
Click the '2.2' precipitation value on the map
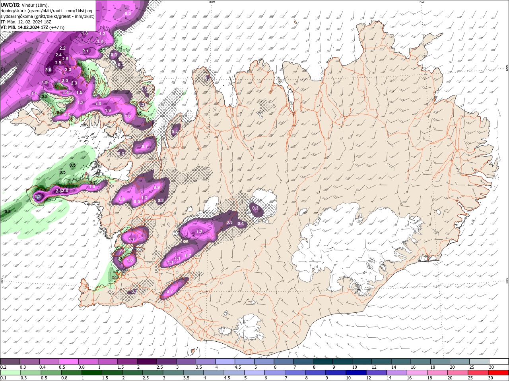pos(62,48)
